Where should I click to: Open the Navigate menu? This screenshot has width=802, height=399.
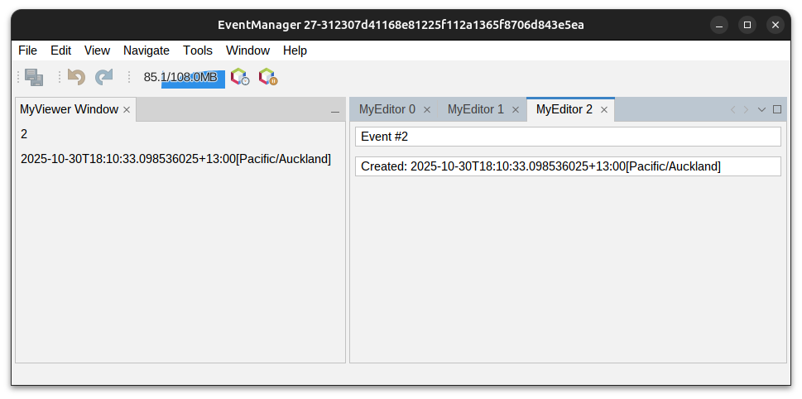[146, 50]
